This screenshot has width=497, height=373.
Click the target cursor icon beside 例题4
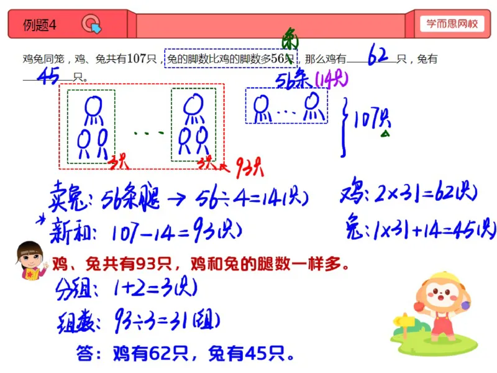pos(91,24)
